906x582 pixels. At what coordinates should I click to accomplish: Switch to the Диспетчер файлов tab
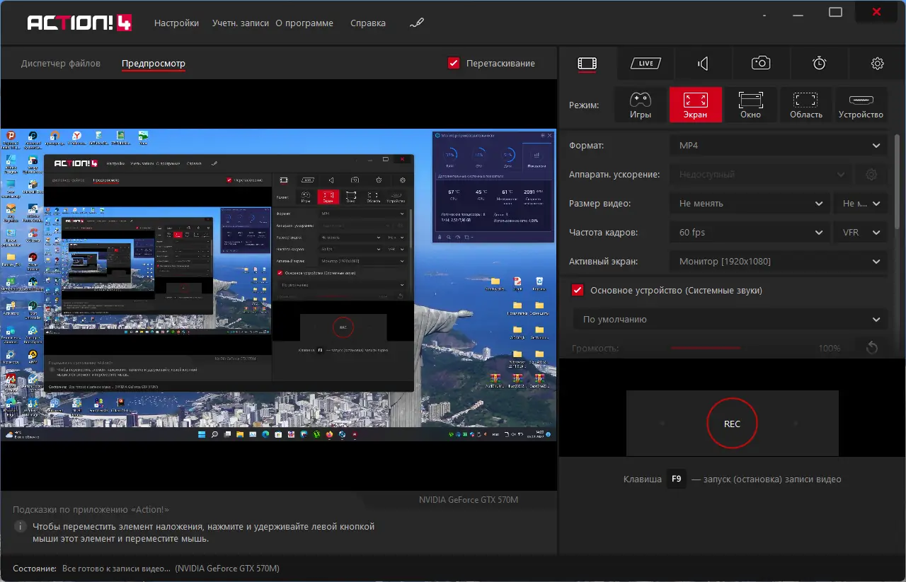[61, 64]
